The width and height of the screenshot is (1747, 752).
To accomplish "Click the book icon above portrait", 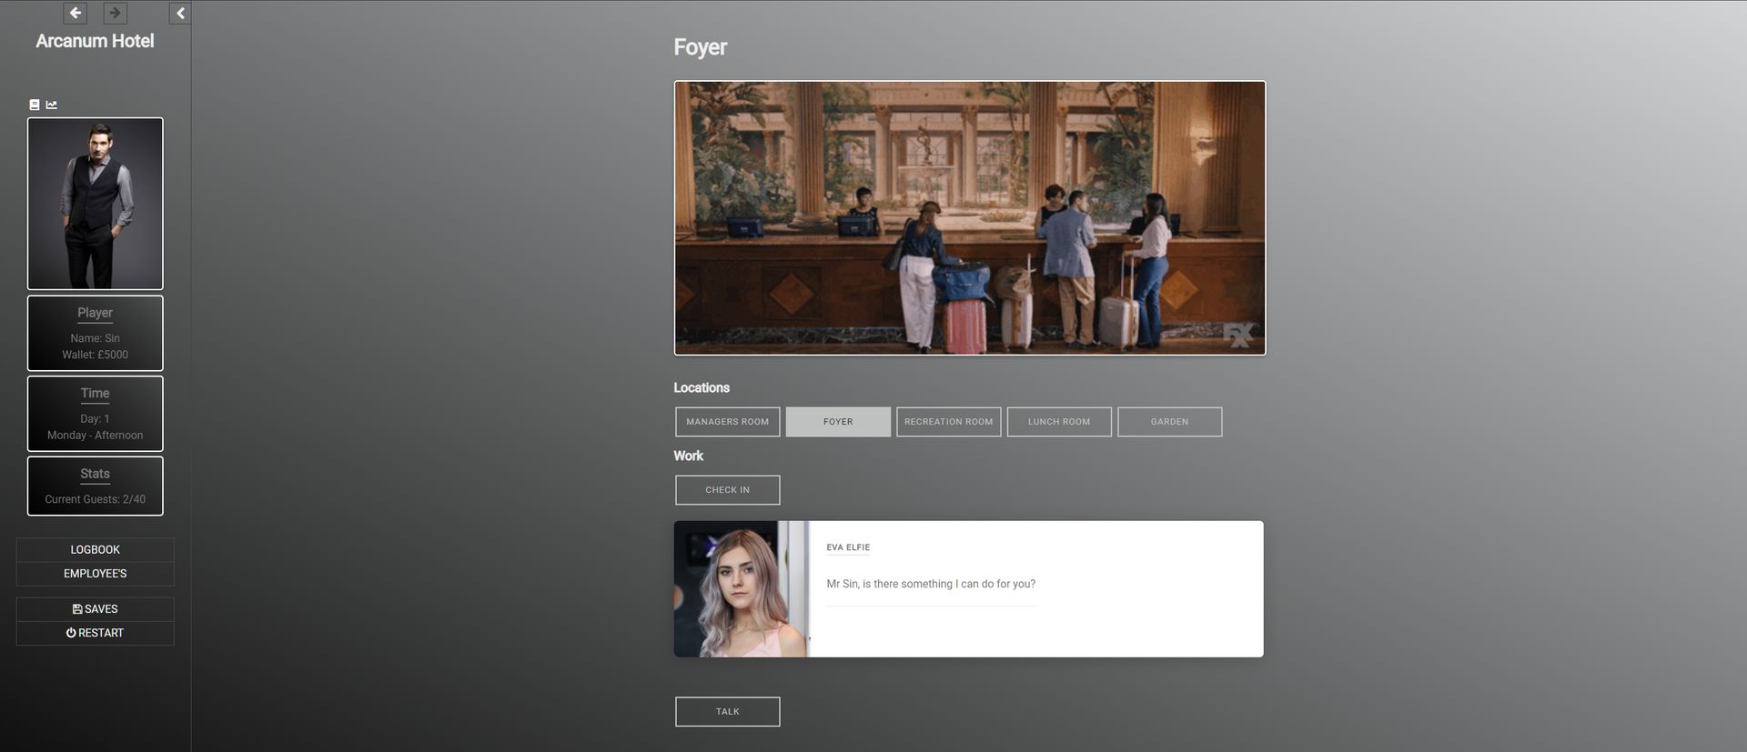I will click(35, 105).
